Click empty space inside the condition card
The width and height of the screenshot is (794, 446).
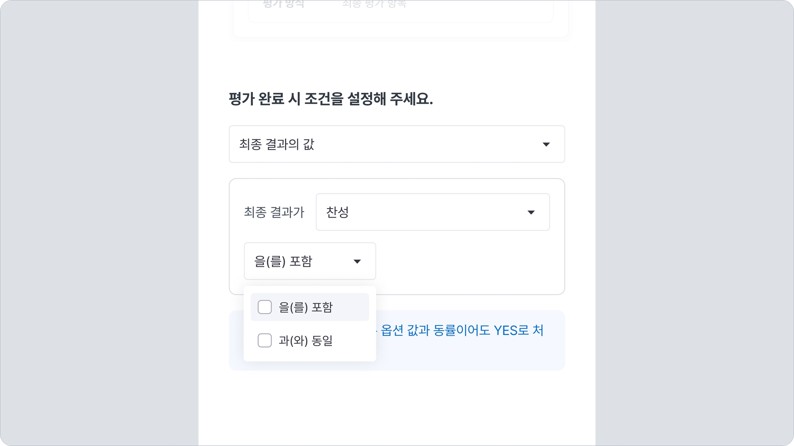point(468,262)
